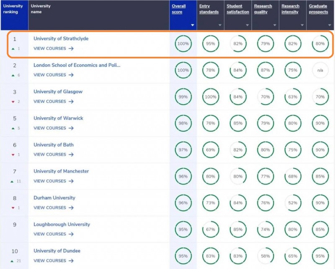Image resolution: width=335 pixels, height=269 pixels.
Task: Click green up arrow beside rank 2
Action: pyautogui.click(x=13, y=75)
